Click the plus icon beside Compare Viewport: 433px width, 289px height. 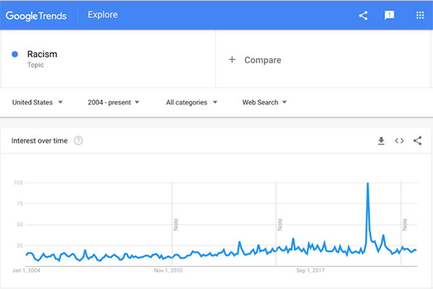click(x=232, y=59)
